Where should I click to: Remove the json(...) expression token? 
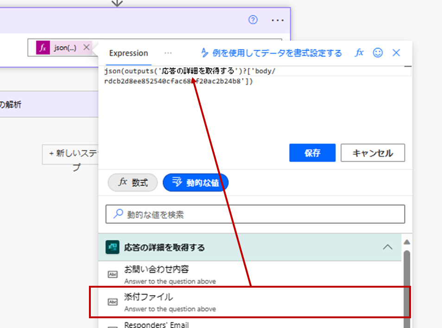pos(87,47)
